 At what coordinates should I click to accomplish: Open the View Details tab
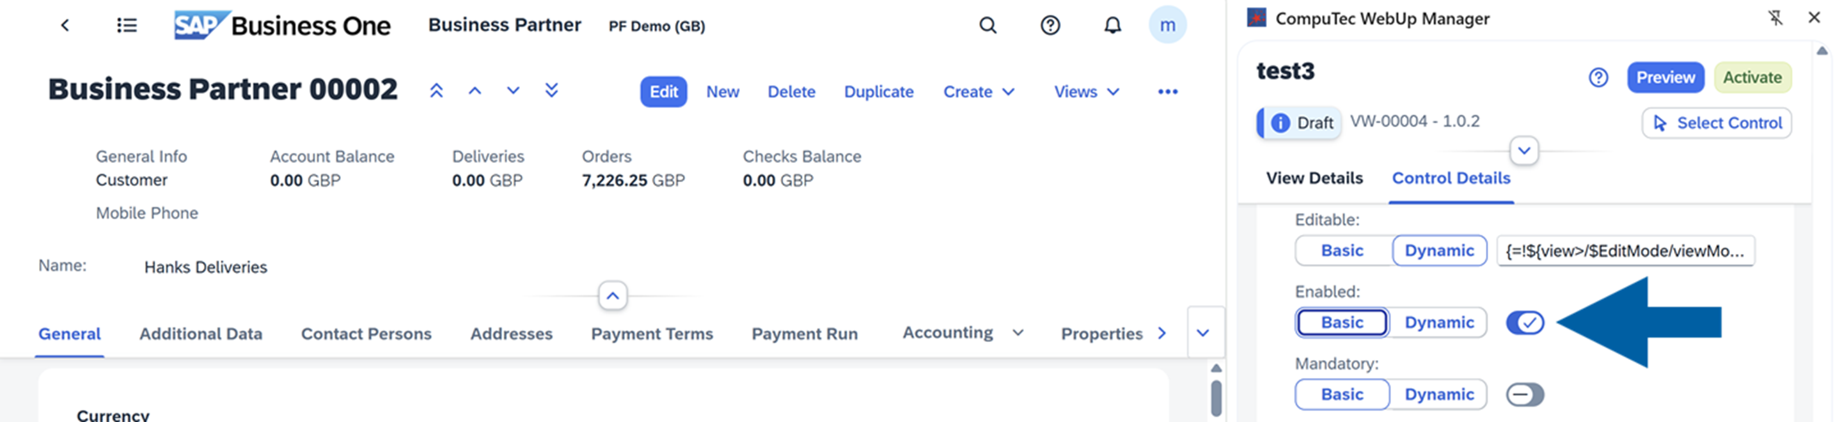[1314, 178]
